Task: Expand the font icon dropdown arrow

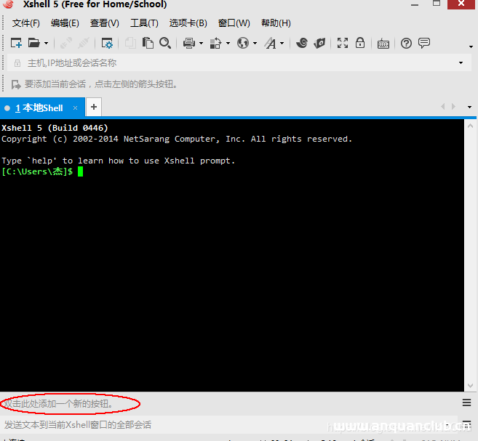Action: (282, 43)
